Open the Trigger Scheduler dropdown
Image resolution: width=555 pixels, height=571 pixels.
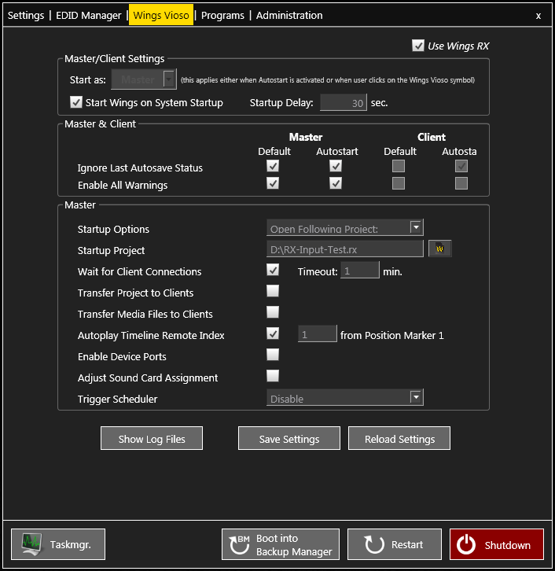[x=344, y=397]
